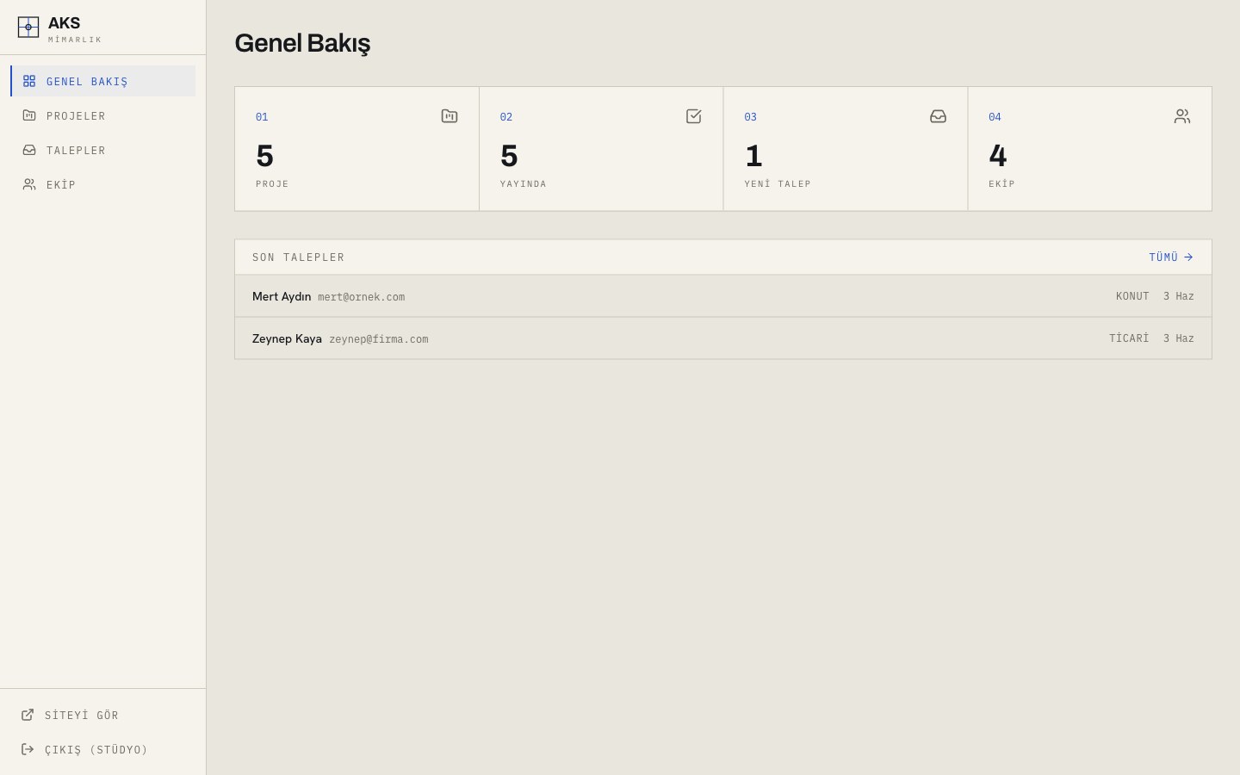Go to the Talepler section
The image size is (1240, 775).
(103, 150)
